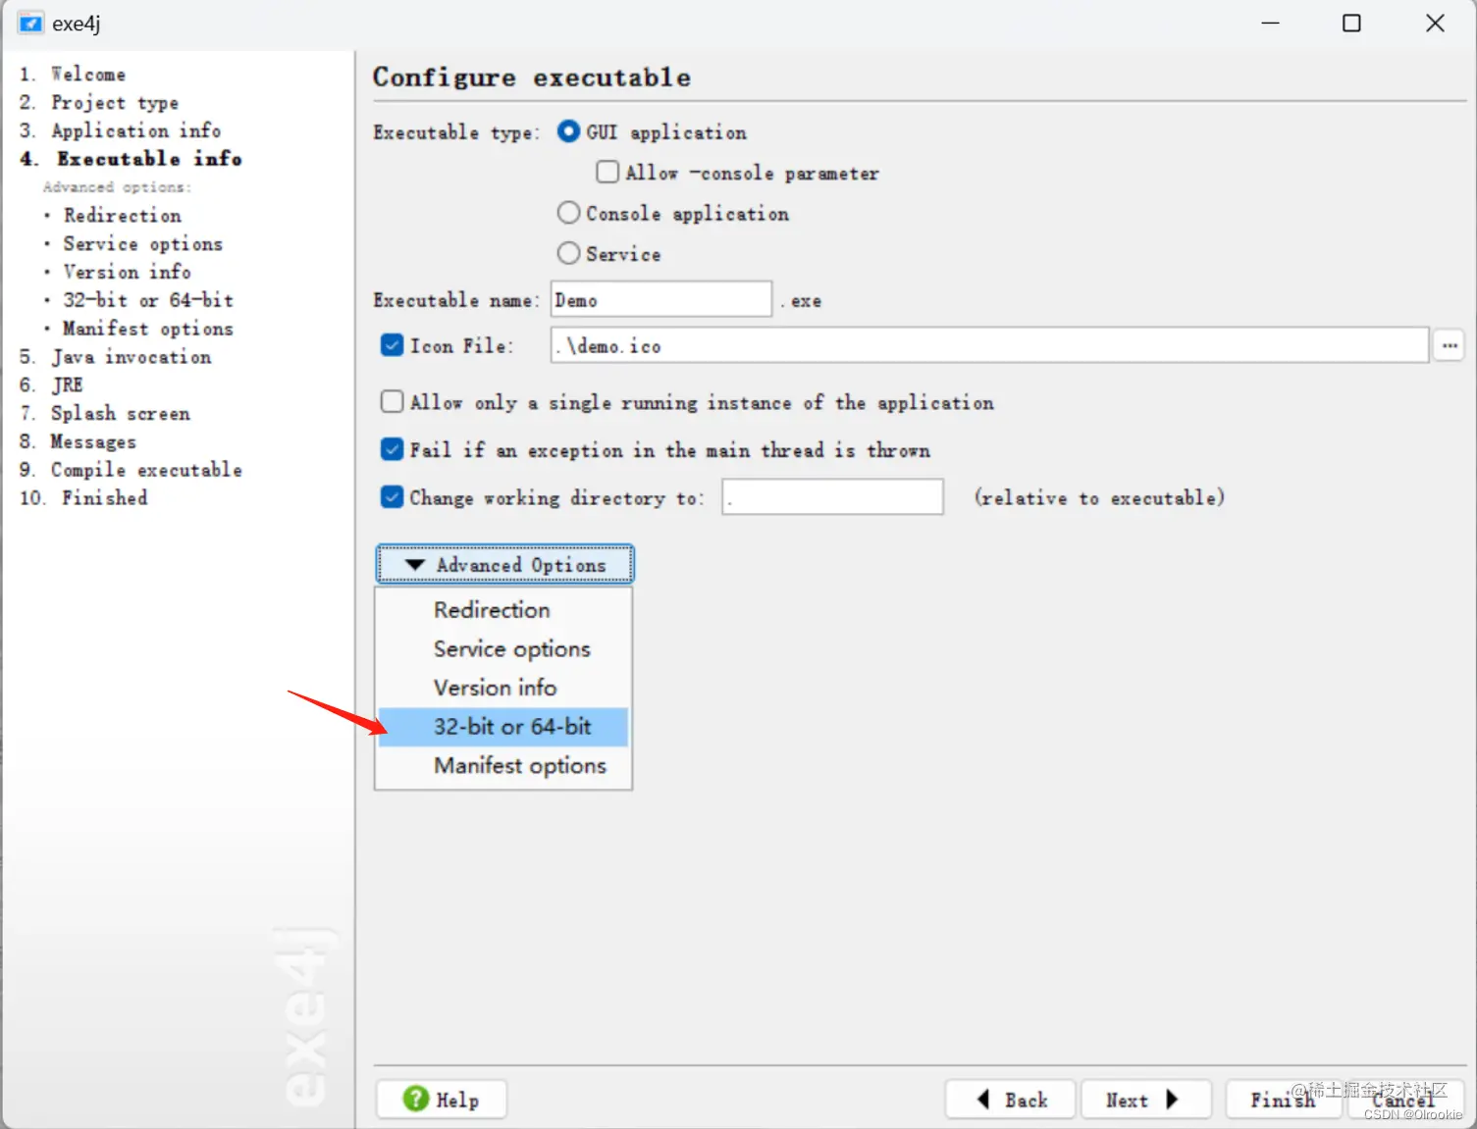Image resolution: width=1477 pixels, height=1129 pixels.
Task: Click the Icon File path input field
Action: [989, 345]
